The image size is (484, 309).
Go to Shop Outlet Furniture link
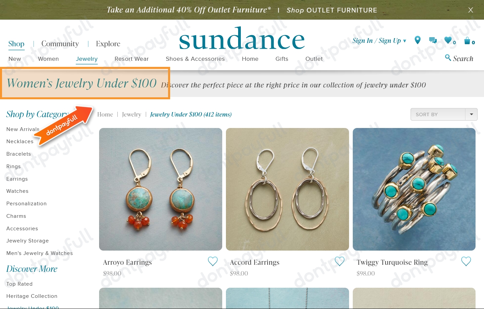coord(332,10)
